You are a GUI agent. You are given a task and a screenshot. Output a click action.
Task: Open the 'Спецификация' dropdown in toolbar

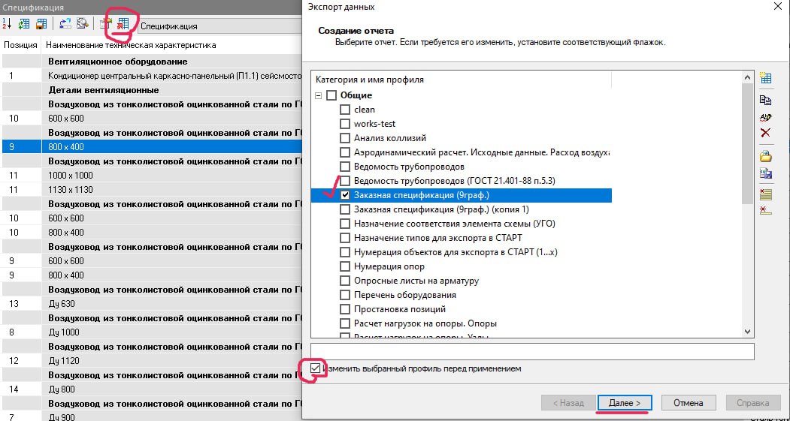(x=218, y=26)
